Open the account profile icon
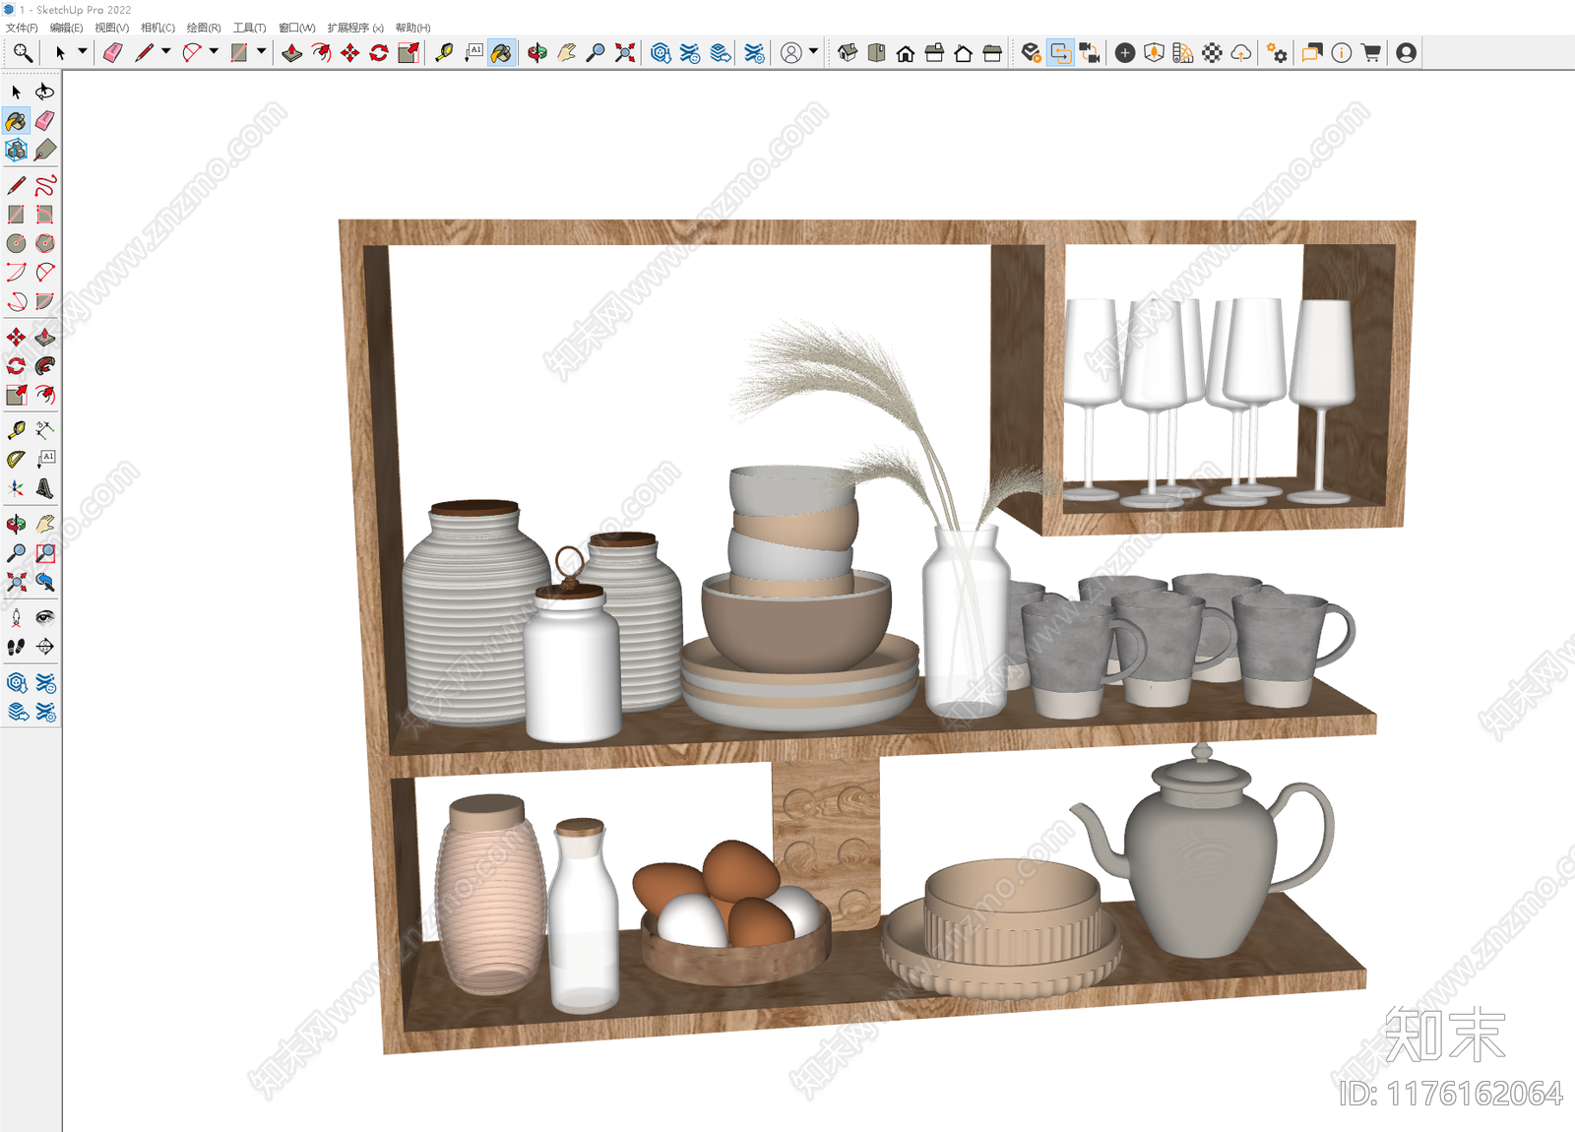 point(1407,53)
